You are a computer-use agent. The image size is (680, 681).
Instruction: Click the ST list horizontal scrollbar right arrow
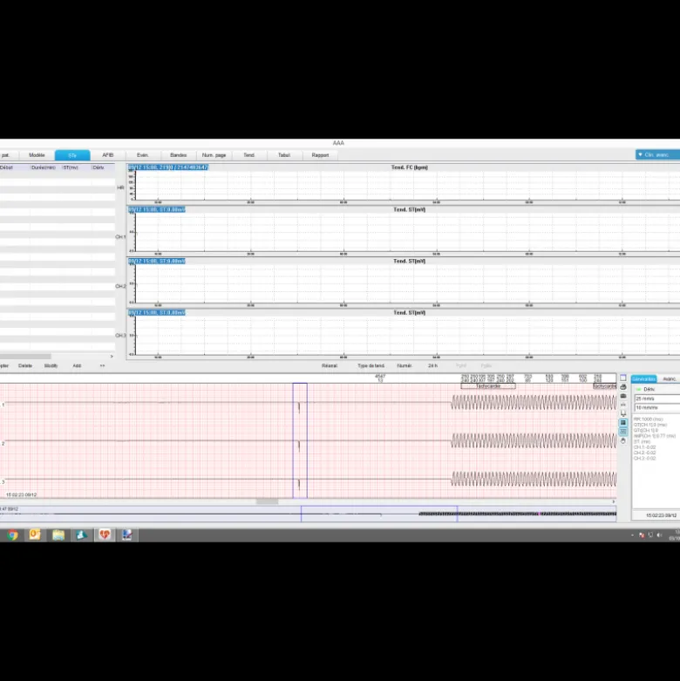(x=112, y=356)
